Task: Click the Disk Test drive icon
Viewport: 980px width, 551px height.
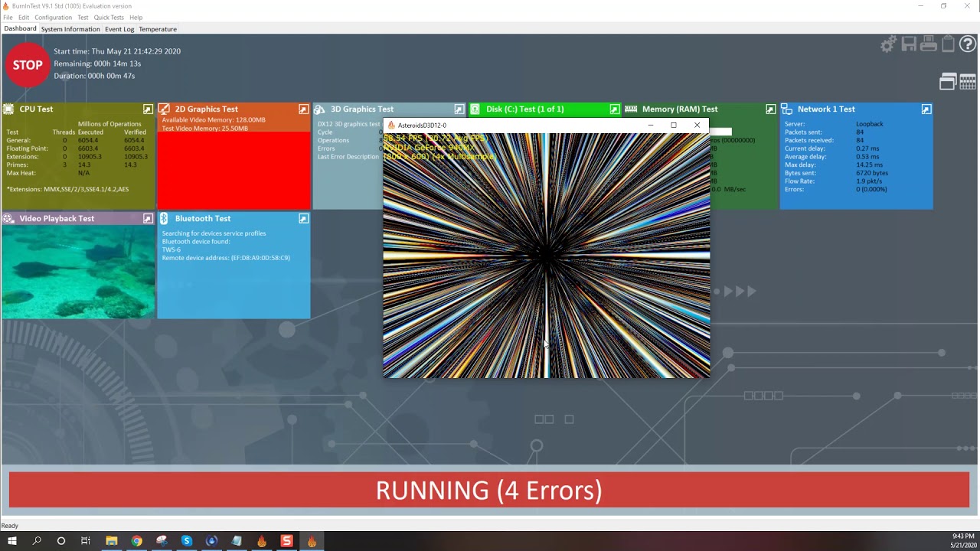Action: [475, 109]
